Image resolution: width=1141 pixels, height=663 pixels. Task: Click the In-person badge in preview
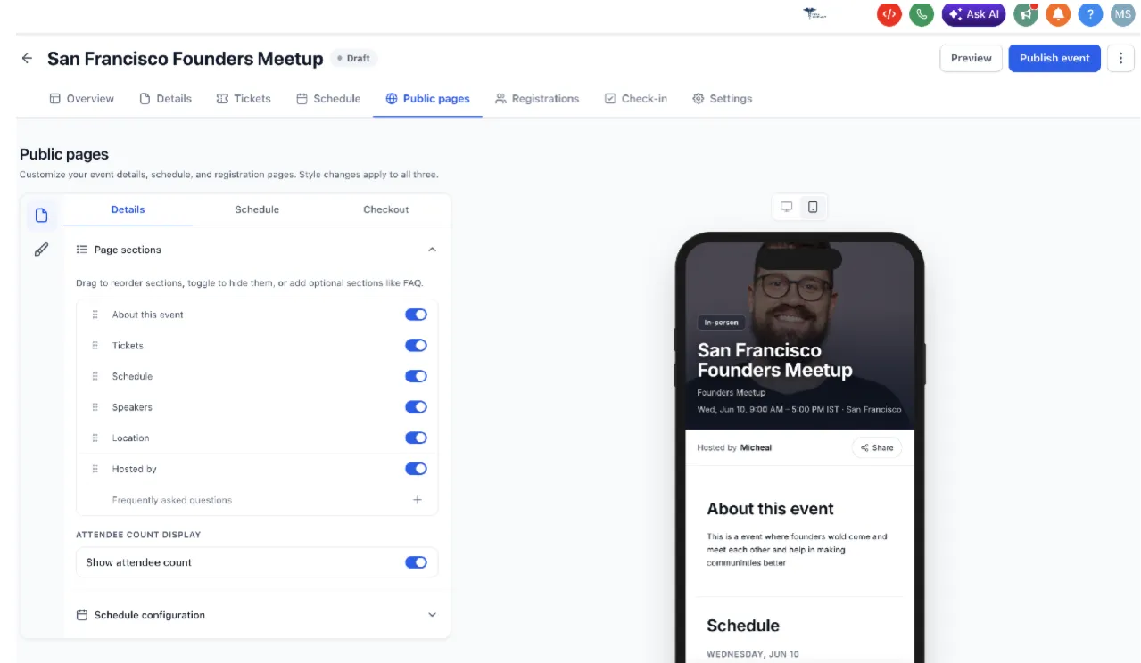721,323
